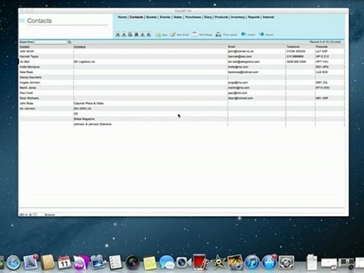Image resolution: width=364 pixels, height=273 pixels.
Task: Select the Paul Cook contact row
Action: [182, 93]
